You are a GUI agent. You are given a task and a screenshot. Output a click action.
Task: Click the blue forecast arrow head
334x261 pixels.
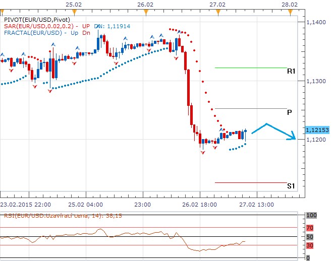[294, 136]
